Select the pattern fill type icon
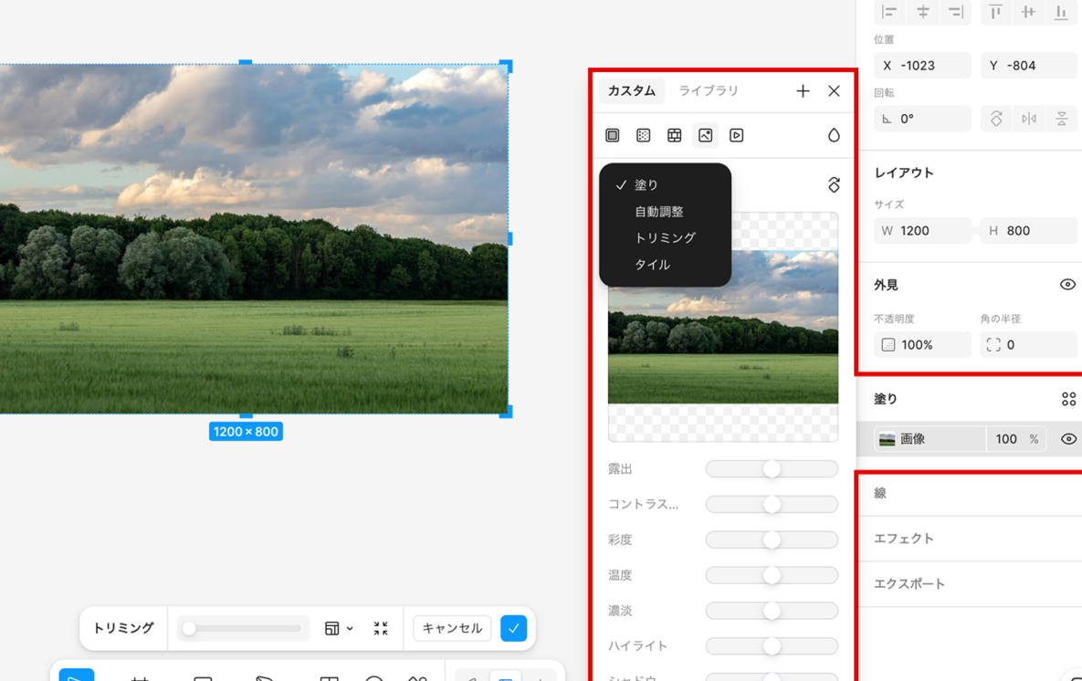The width and height of the screenshot is (1082, 681). click(x=675, y=135)
